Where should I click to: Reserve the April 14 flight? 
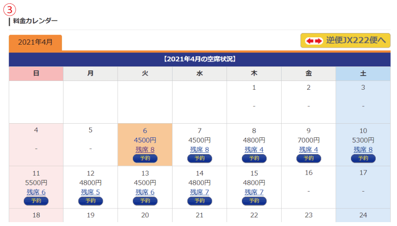200,201
